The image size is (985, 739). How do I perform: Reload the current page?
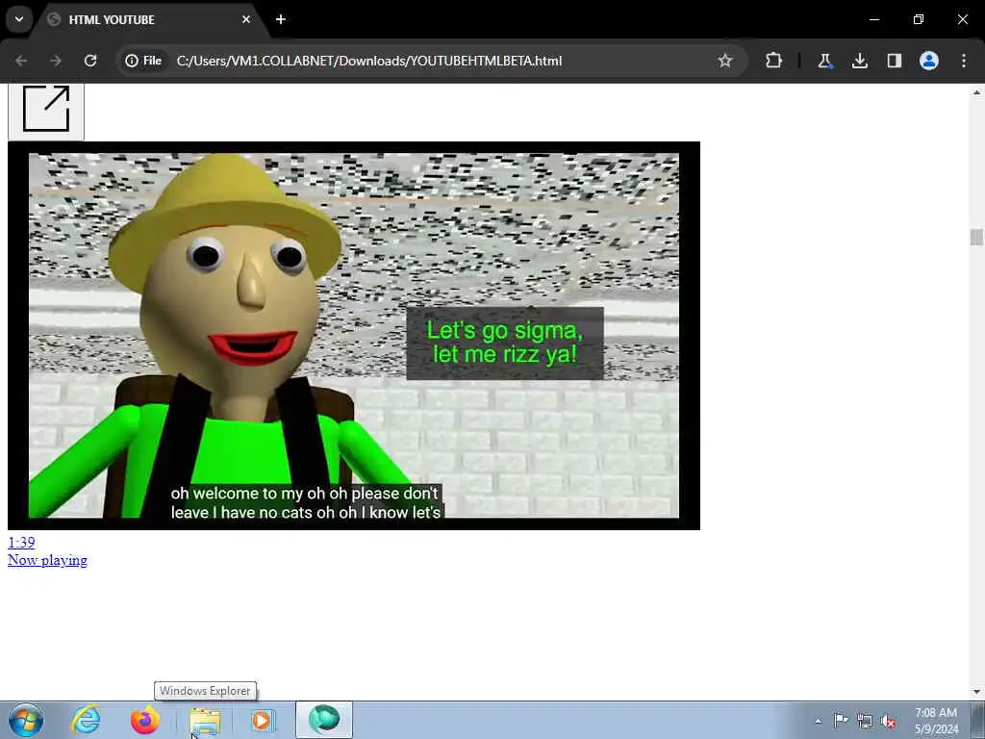click(x=90, y=61)
